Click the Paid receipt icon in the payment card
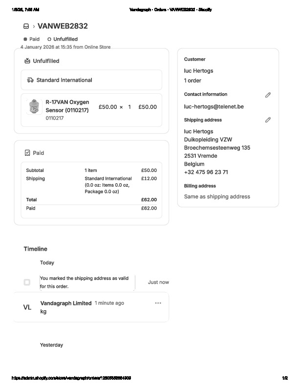The height and width of the screenshot is (387, 299). click(x=27, y=153)
